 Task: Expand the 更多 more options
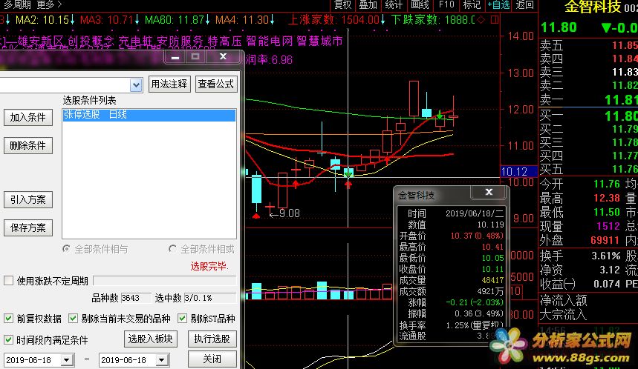[x=49, y=5]
